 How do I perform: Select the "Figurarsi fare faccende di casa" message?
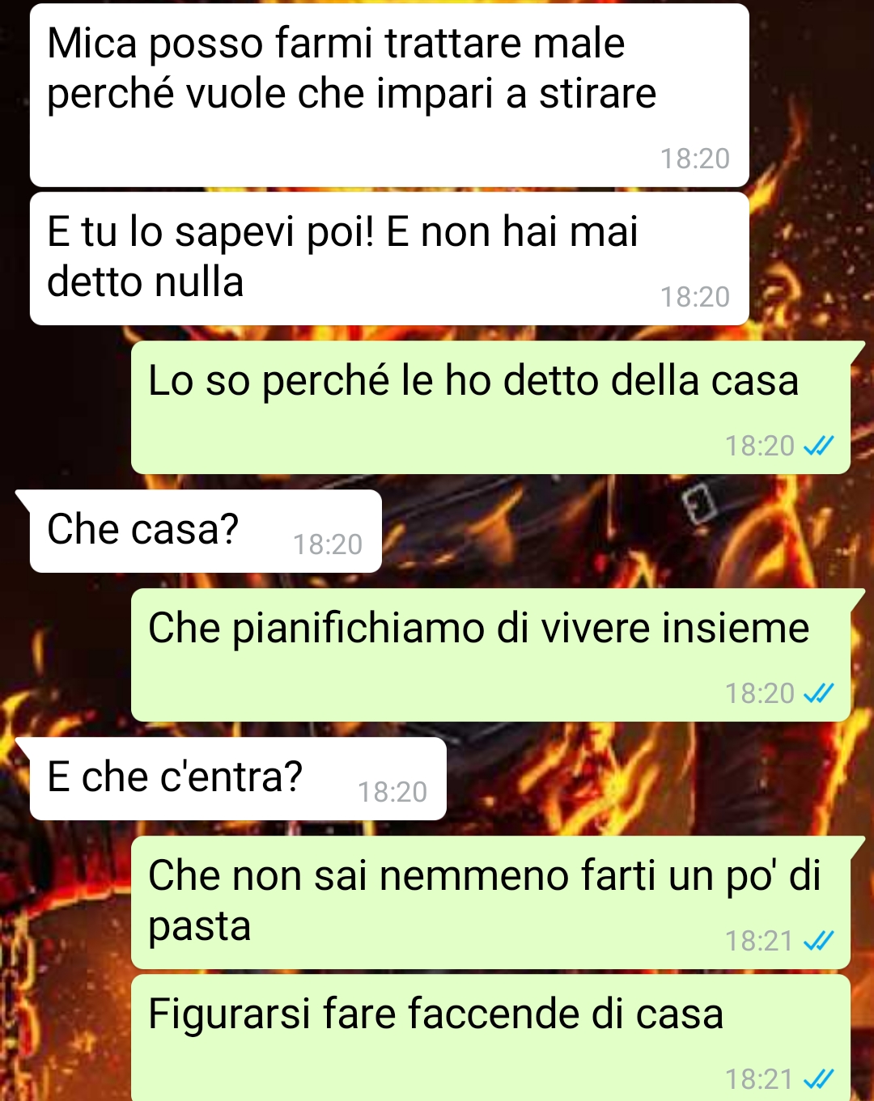(x=490, y=1038)
